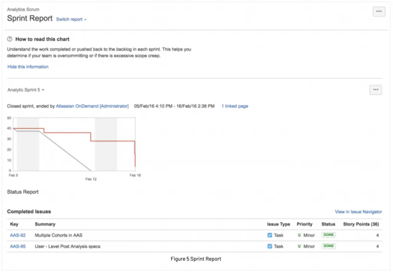The width and height of the screenshot is (393, 272).
Task: Click the Analytics Scrum board name
Action: 23,10
